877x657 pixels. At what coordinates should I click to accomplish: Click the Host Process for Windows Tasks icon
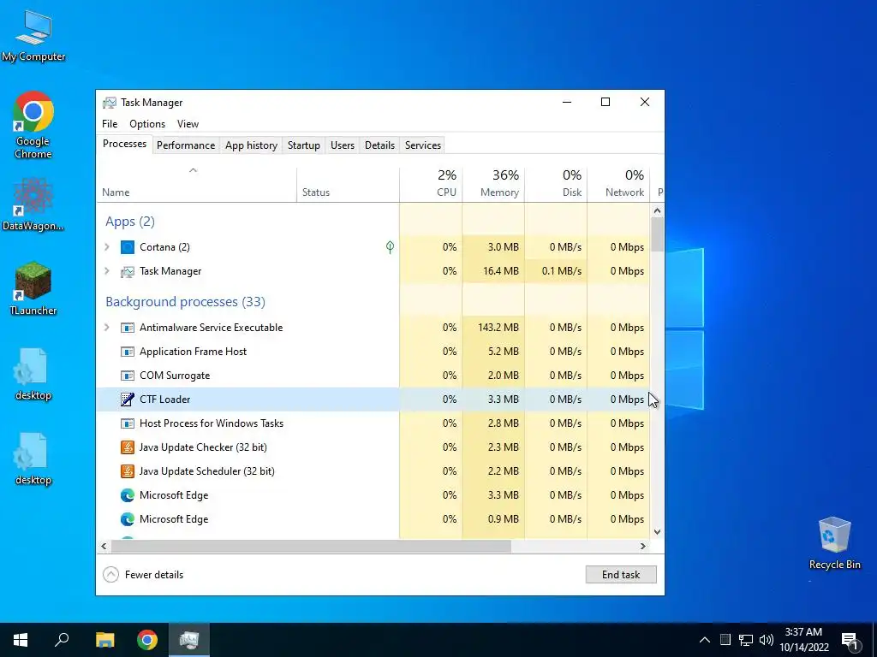tap(128, 423)
